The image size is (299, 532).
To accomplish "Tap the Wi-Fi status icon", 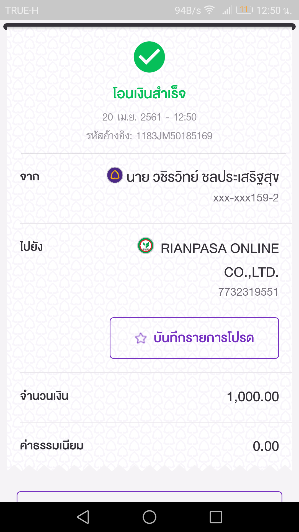I will coord(210,10).
